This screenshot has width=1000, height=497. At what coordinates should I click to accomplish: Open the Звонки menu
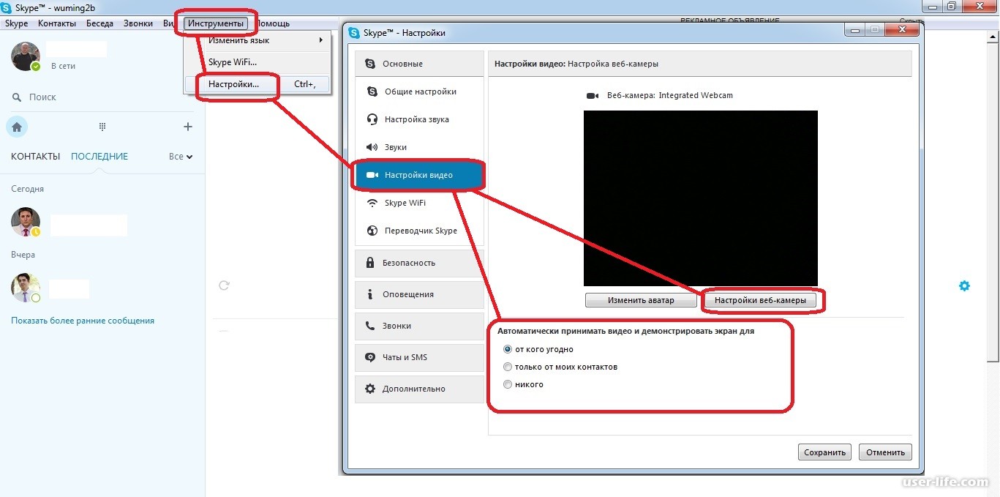(x=138, y=23)
